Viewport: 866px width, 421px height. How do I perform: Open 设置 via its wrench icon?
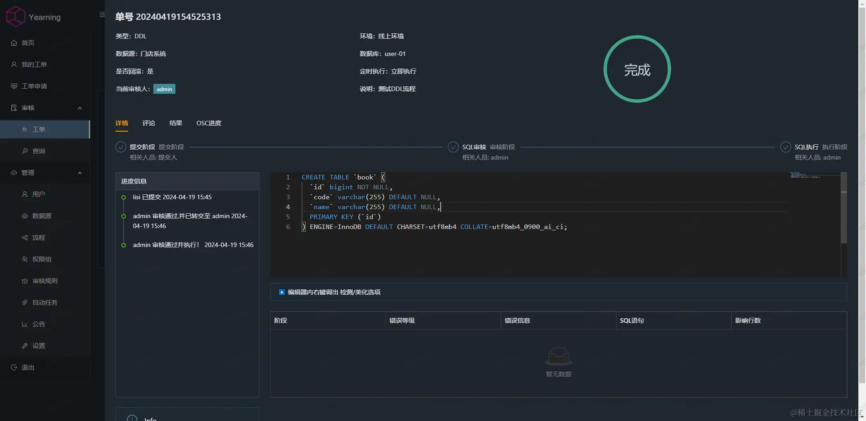[x=25, y=346]
